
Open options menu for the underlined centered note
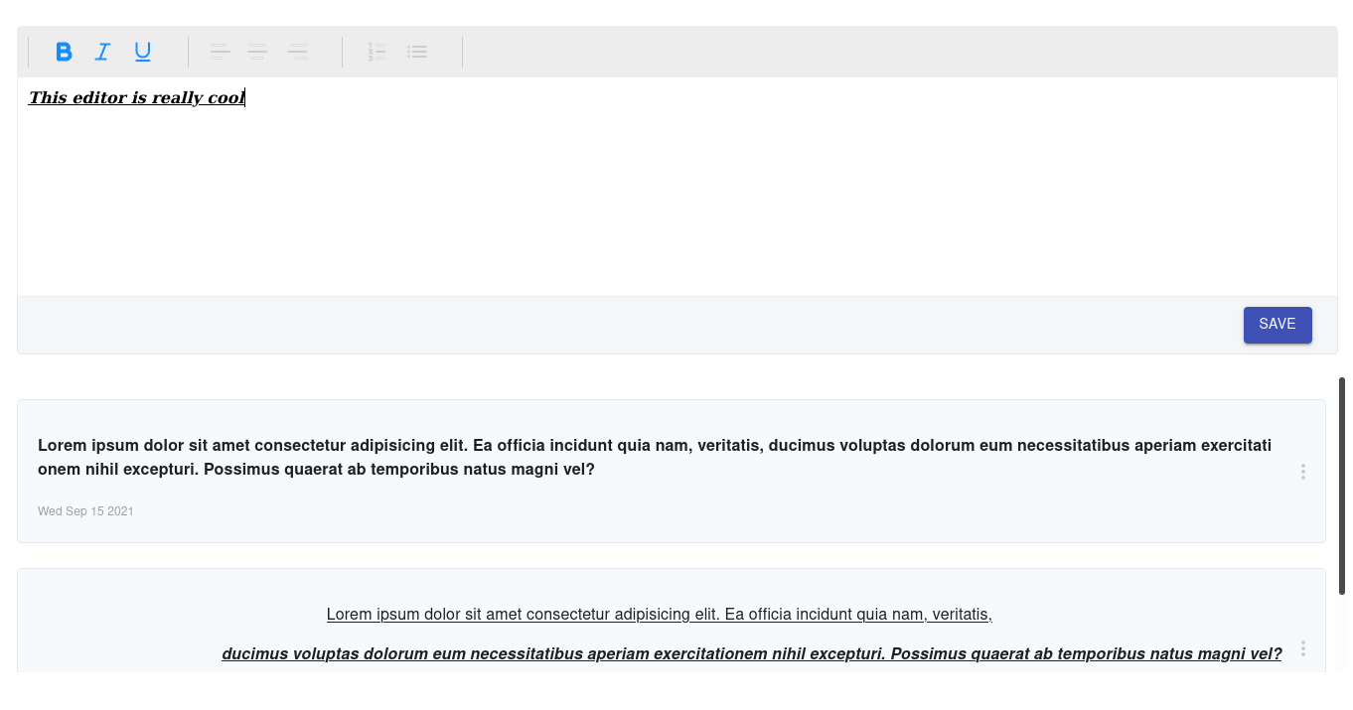point(1302,648)
